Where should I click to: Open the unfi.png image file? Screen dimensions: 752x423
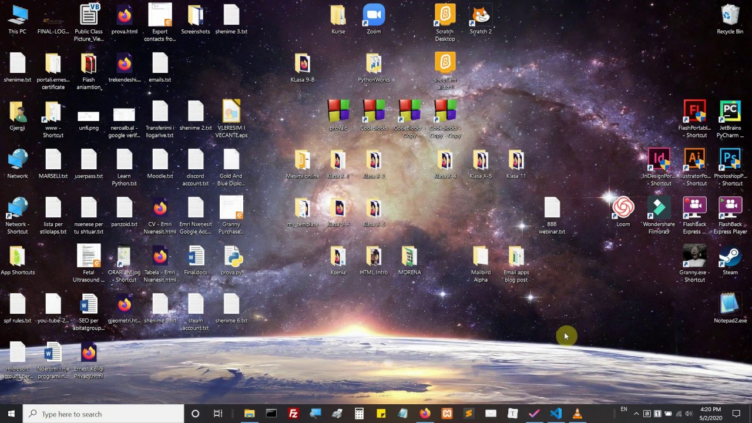click(x=89, y=116)
